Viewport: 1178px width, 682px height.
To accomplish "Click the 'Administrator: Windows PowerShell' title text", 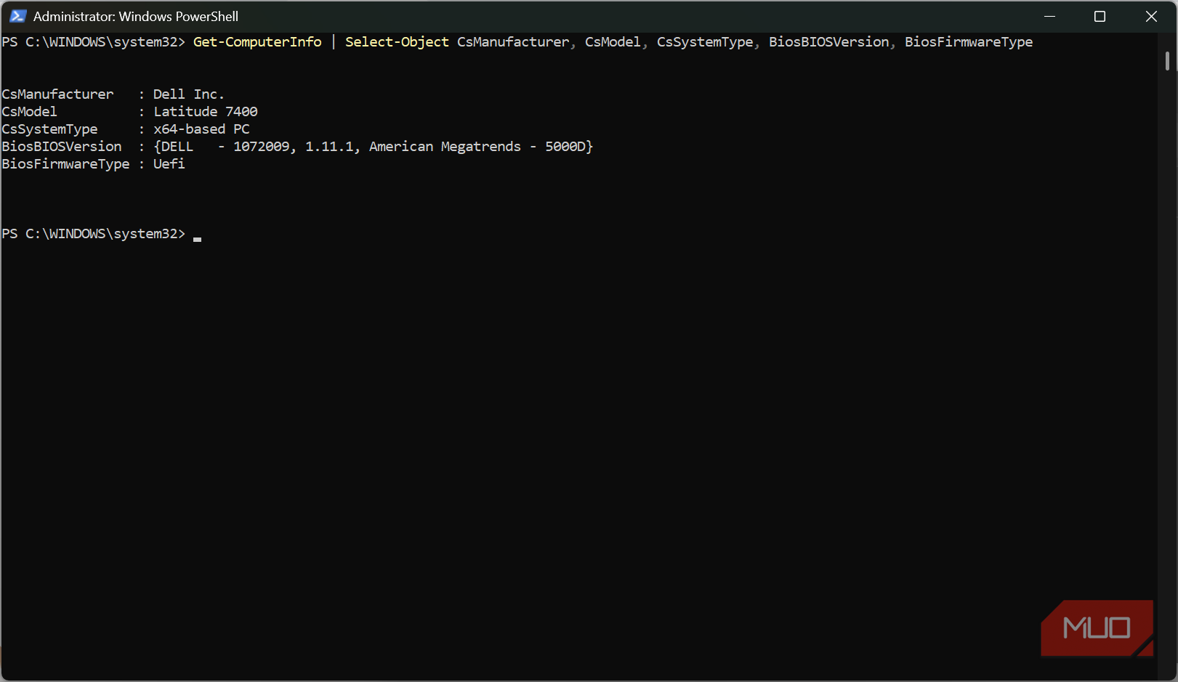I will (136, 16).
